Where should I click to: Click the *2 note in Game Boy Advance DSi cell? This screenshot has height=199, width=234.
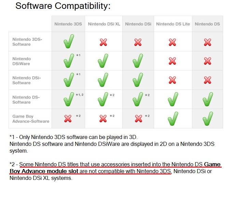[148, 116]
